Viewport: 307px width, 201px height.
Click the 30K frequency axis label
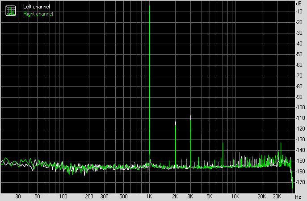pyautogui.click(x=277, y=196)
